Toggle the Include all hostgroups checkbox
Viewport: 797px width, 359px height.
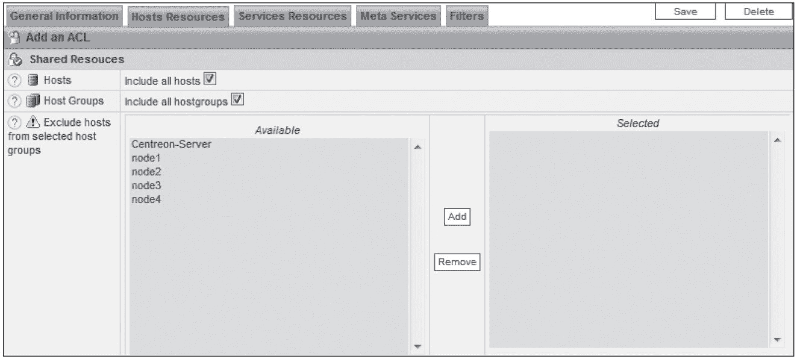coord(237,99)
